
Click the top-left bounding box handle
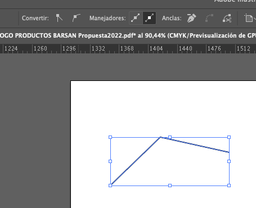point(110,137)
